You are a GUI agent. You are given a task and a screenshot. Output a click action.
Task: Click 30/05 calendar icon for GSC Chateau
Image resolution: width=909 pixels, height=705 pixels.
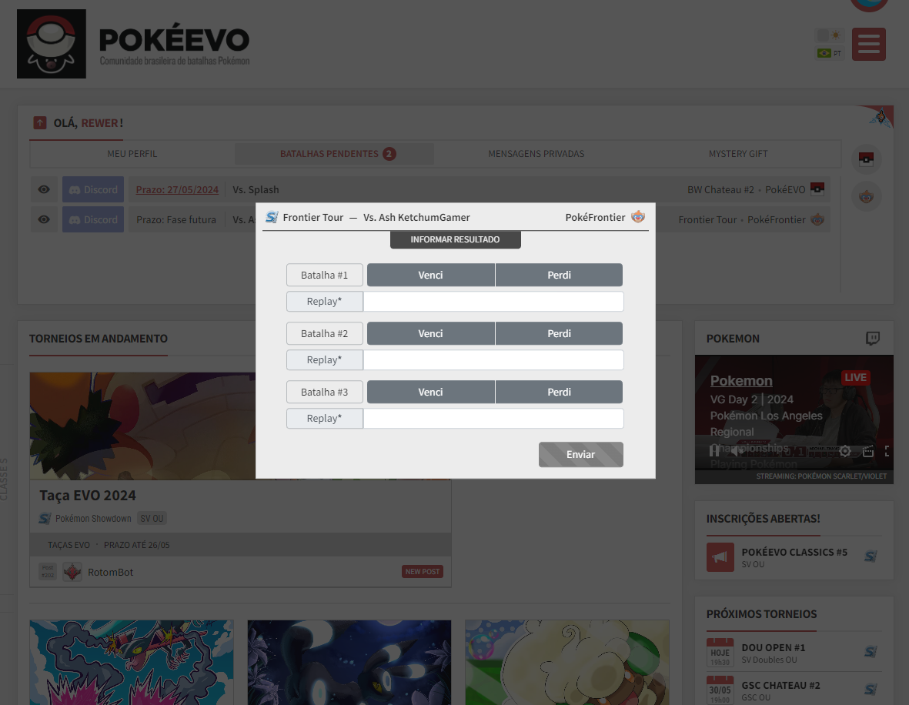[720, 690]
